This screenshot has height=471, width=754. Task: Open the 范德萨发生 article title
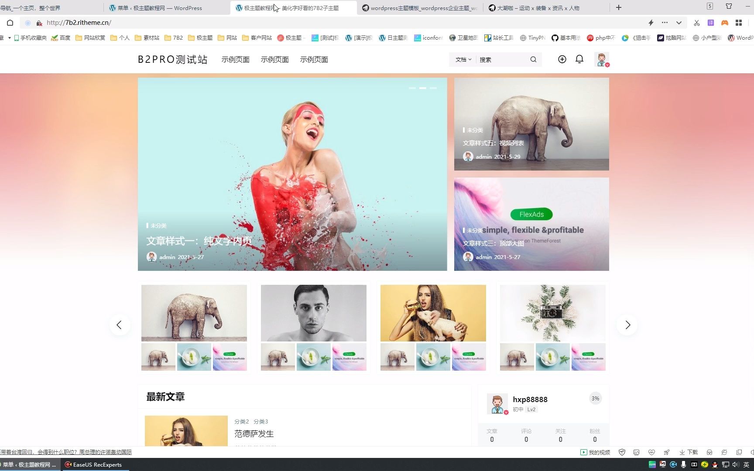[254, 434]
